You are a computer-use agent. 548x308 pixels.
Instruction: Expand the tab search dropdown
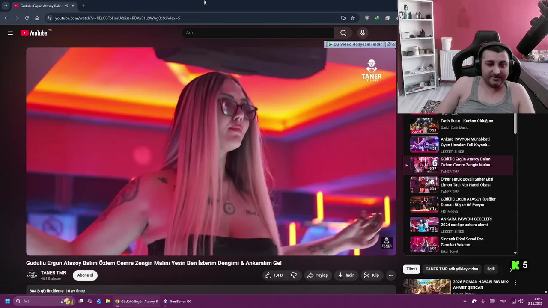click(x=6, y=6)
